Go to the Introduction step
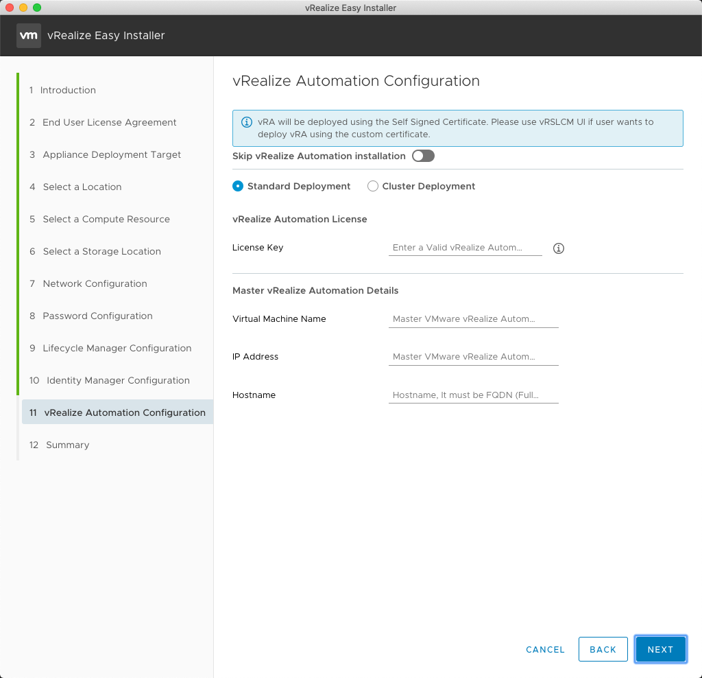Screen dimensions: 702x678 point(68,90)
